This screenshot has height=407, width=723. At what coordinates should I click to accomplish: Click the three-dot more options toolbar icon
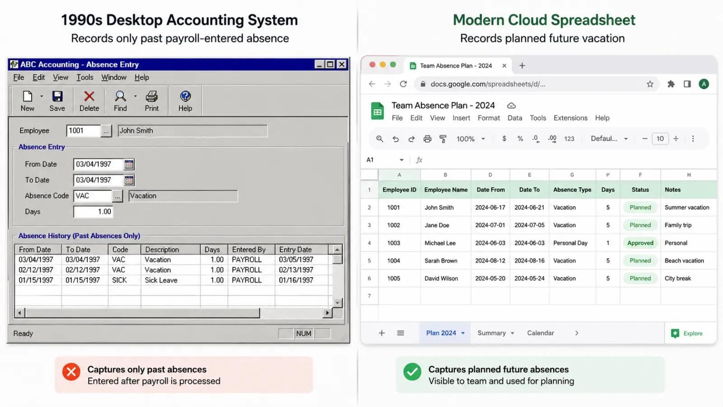point(693,139)
